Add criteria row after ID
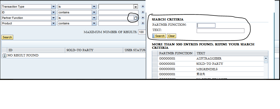280x109 pixels. pyautogui.click(x=143, y=12)
